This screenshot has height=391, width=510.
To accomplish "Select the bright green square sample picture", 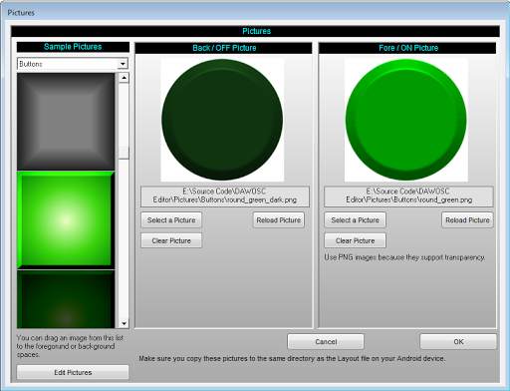I will tap(66, 220).
